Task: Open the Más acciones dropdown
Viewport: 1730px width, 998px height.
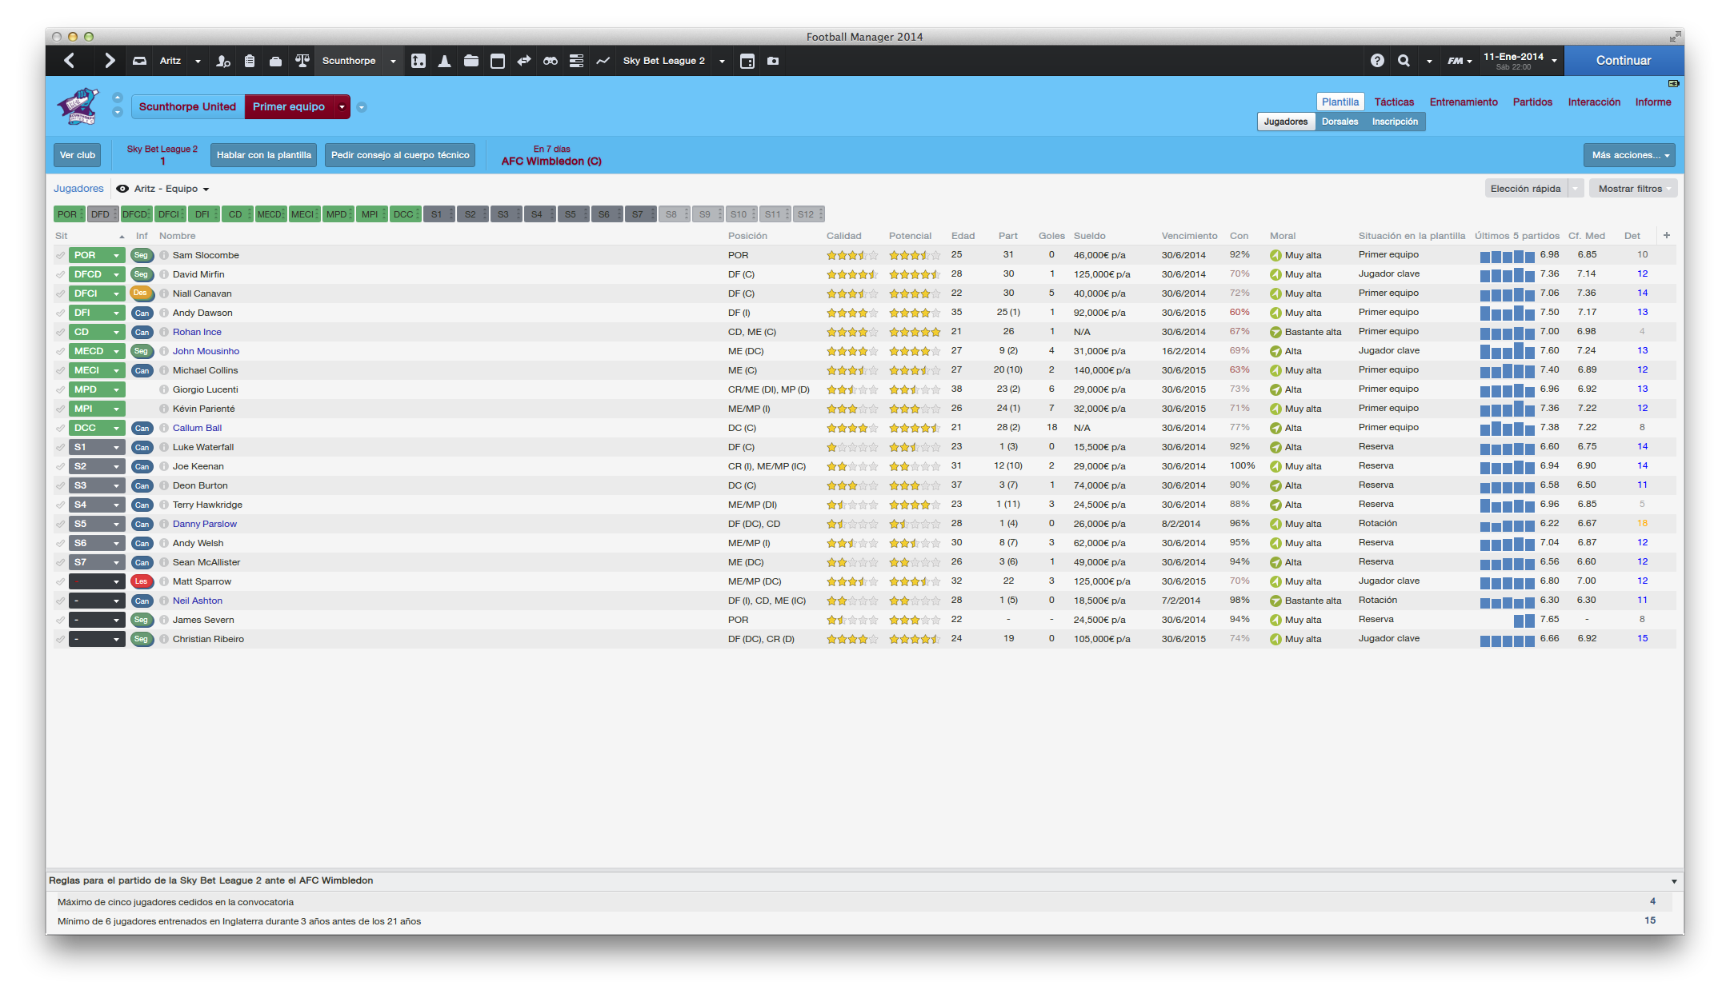Action: coord(1629,155)
